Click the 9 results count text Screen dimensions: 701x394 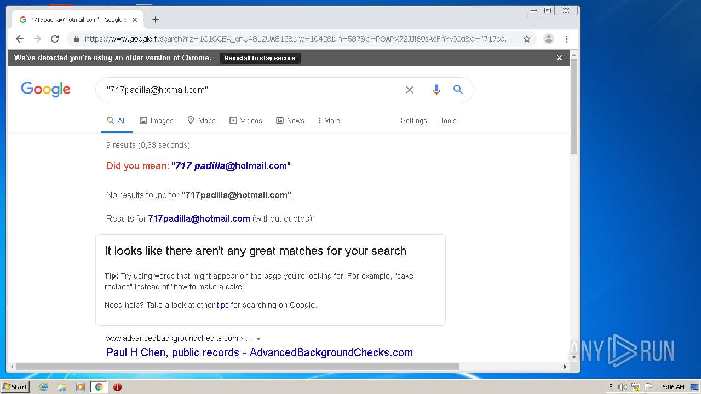coord(148,145)
